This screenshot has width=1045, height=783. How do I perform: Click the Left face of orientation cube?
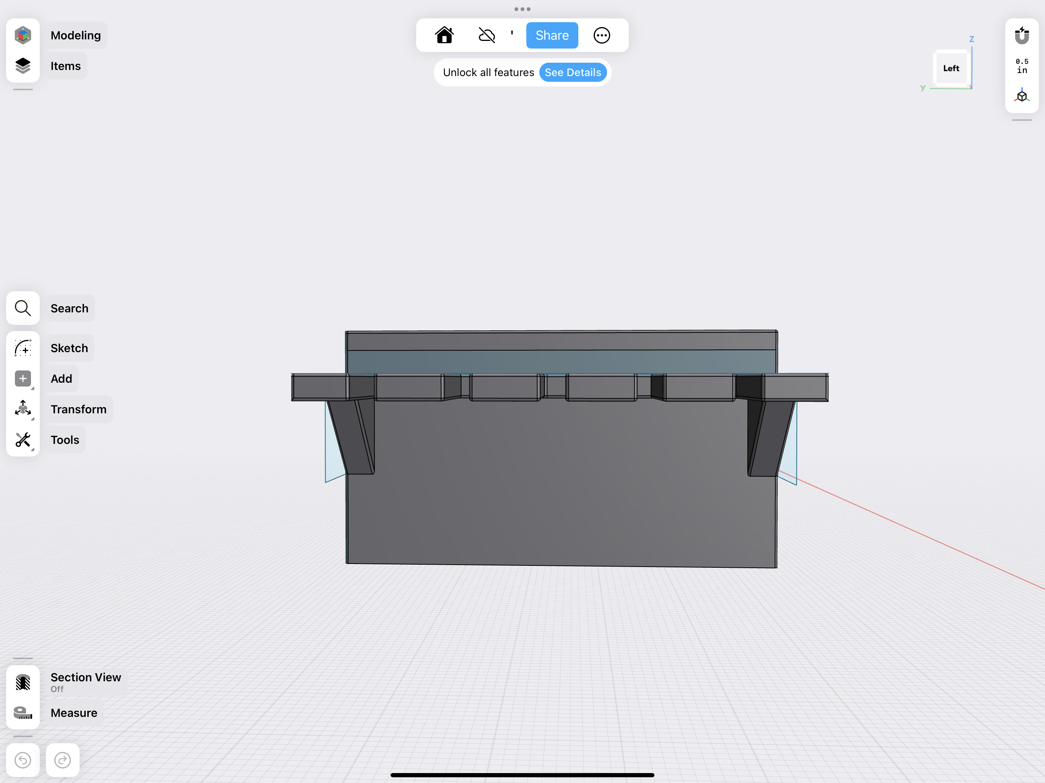click(x=951, y=68)
